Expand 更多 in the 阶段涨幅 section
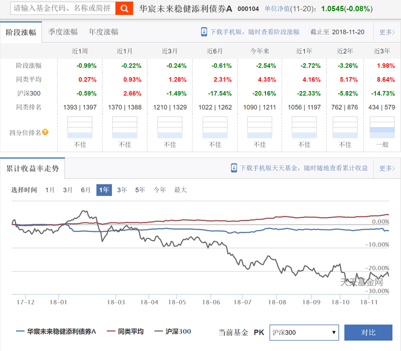Viewport: 401px width, 351px height. tap(387, 32)
